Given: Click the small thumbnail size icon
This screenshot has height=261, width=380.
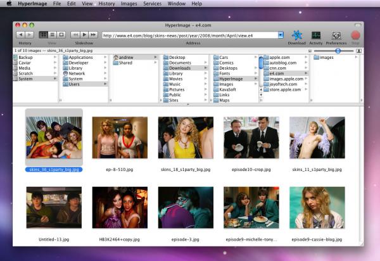Looking at the screenshot, I should (x=310, y=51).
